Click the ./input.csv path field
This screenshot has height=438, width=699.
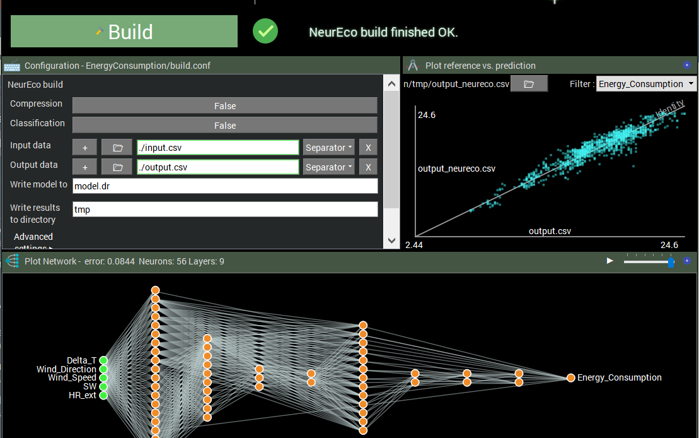(218, 147)
